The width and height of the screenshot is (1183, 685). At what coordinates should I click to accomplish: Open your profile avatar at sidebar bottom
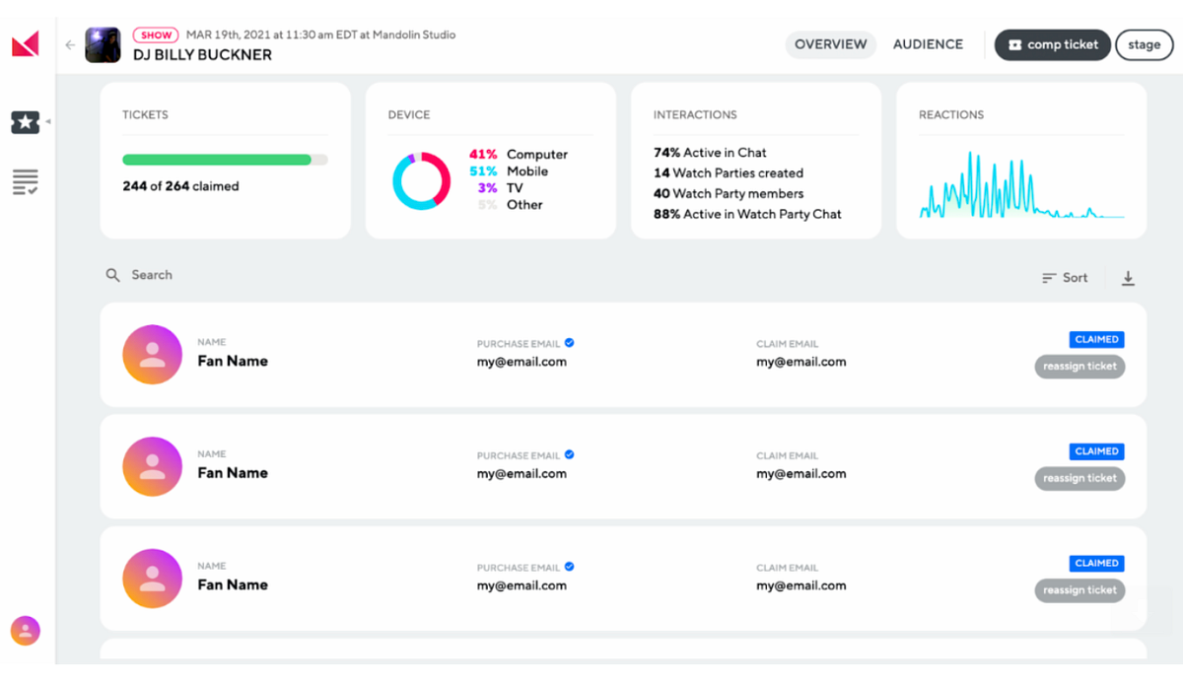(24, 630)
